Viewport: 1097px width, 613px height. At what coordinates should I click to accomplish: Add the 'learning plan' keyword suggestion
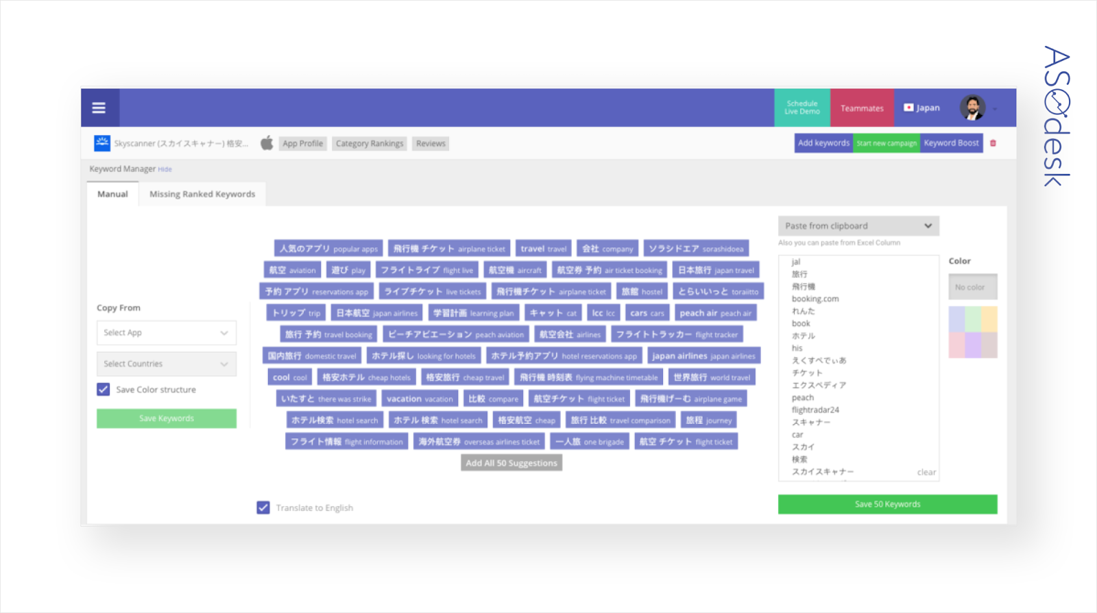pos(473,313)
